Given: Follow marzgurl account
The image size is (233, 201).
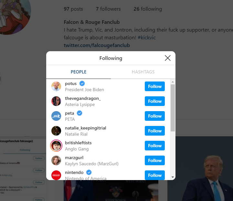Looking at the screenshot, I should click(x=155, y=160).
